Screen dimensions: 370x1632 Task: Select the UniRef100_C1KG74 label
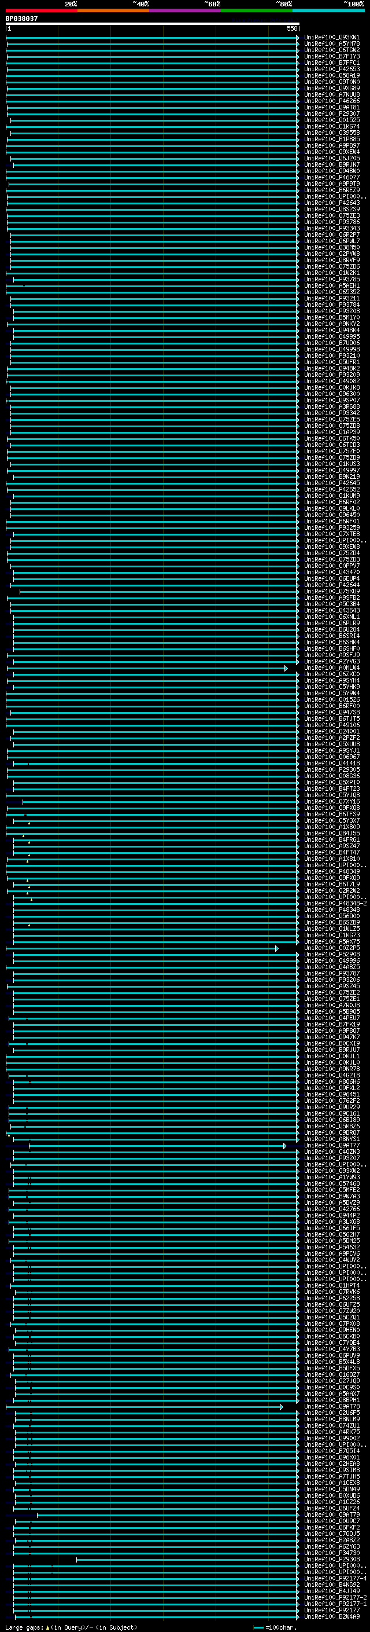(x=332, y=126)
